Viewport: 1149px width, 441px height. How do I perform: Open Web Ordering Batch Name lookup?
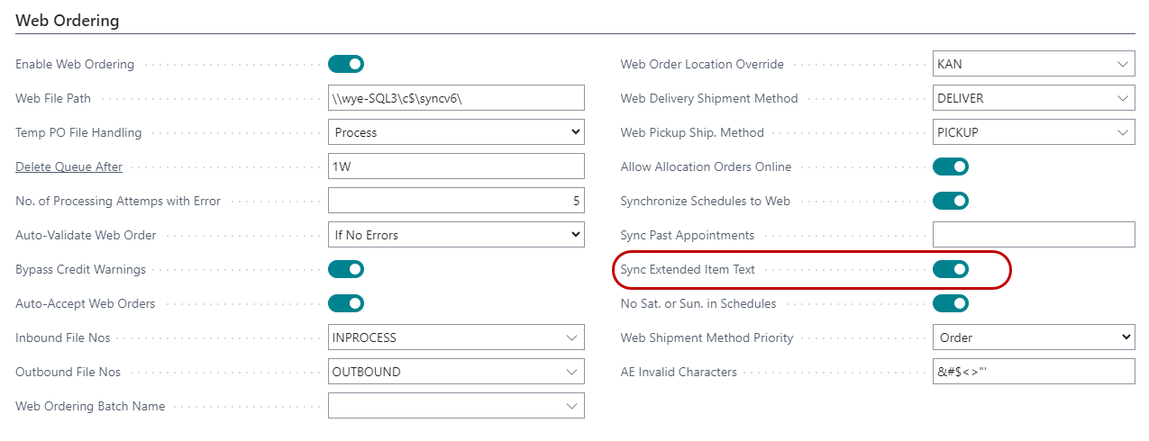pyautogui.click(x=571, y=407)
